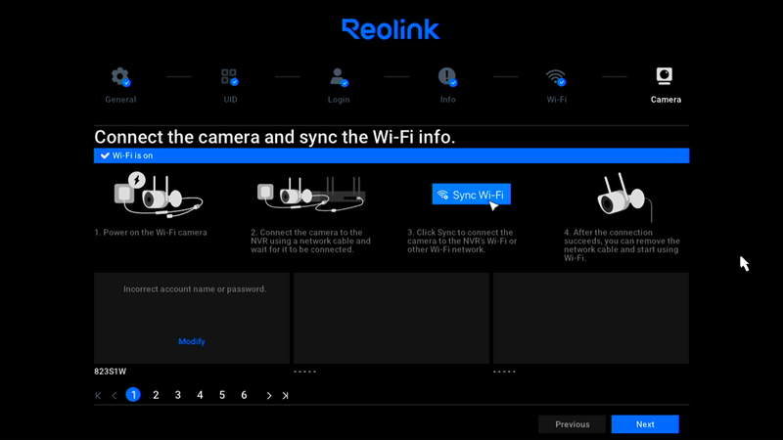This screenshot has height=440, width=783.
Task: Go to next camera page arrow
Action: click(x=268, y=396)
